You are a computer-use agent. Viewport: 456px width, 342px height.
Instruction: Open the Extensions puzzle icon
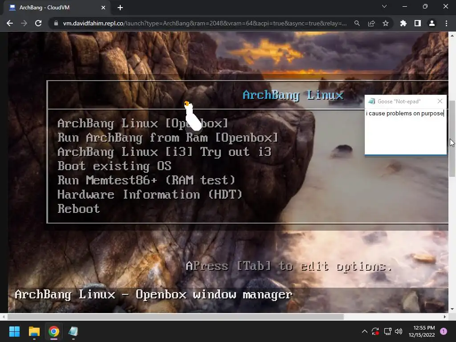[403, 23]
